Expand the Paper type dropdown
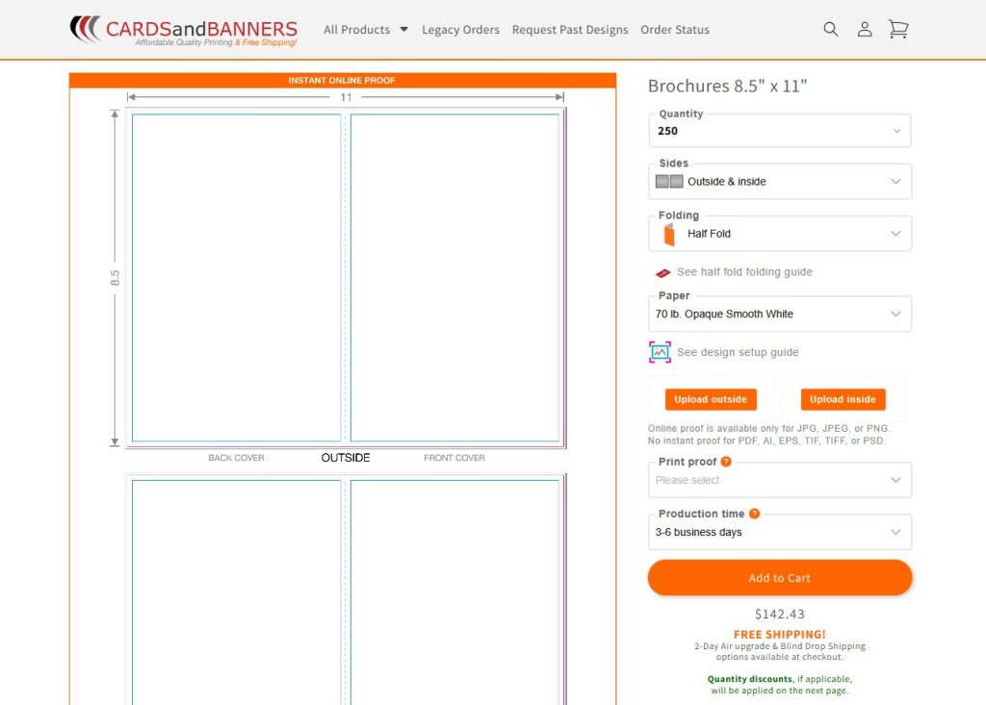Viewport: 986px width, 705px height. [780, 315]
